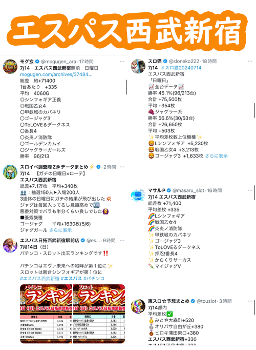Open hashtag #パチンコ

94,278
